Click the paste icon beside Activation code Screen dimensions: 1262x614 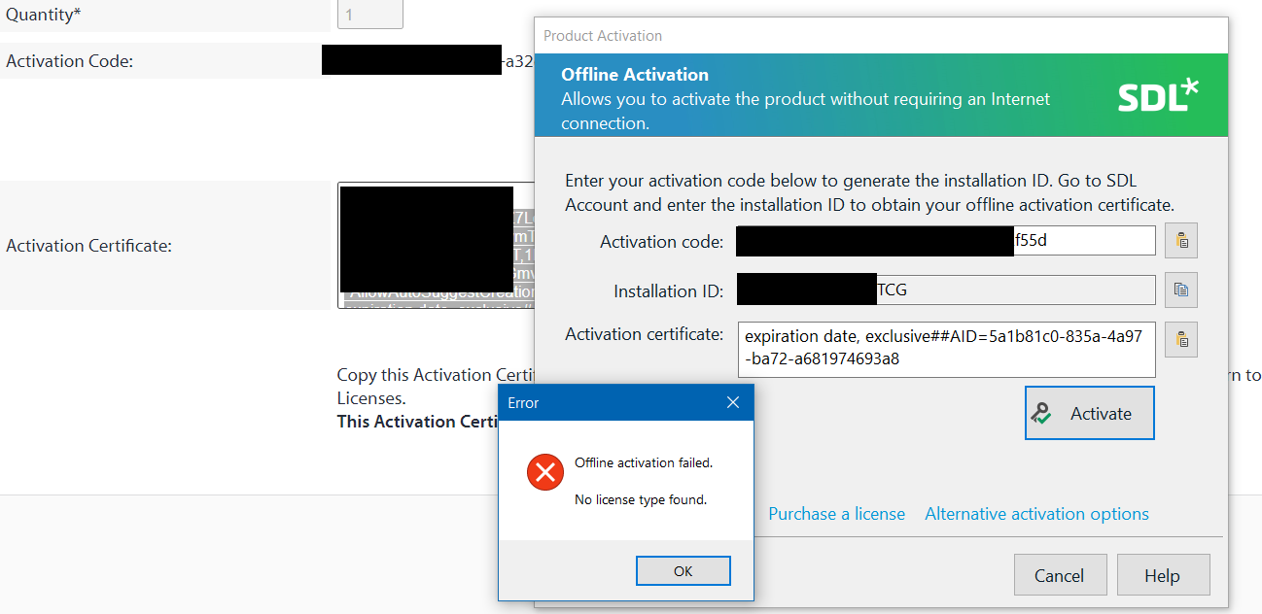coord(1181,241)
